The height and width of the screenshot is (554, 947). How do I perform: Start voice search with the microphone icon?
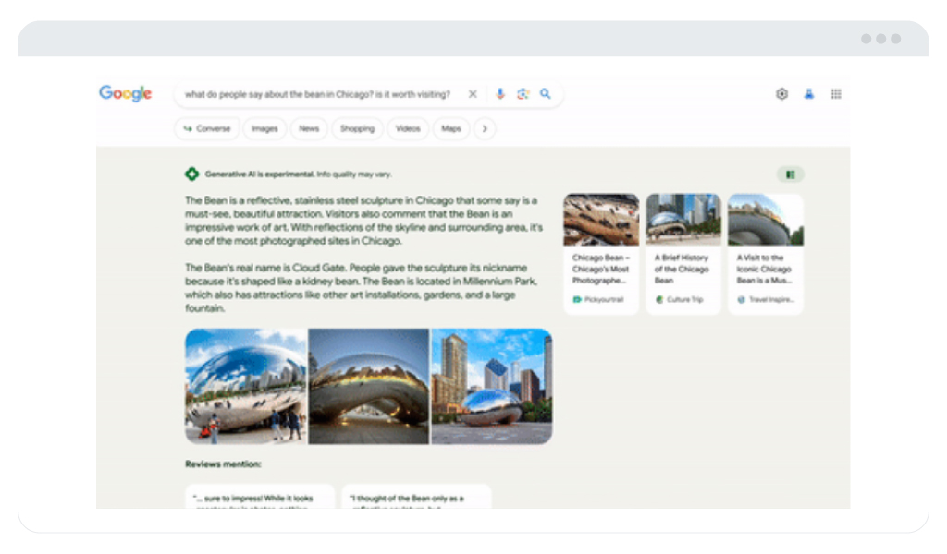click(500, 94)
